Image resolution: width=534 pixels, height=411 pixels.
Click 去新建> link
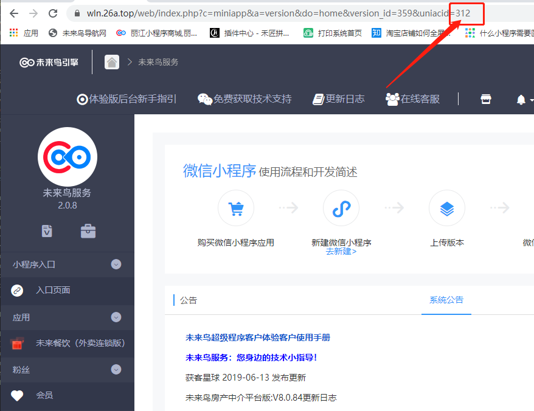coord(341,251)
